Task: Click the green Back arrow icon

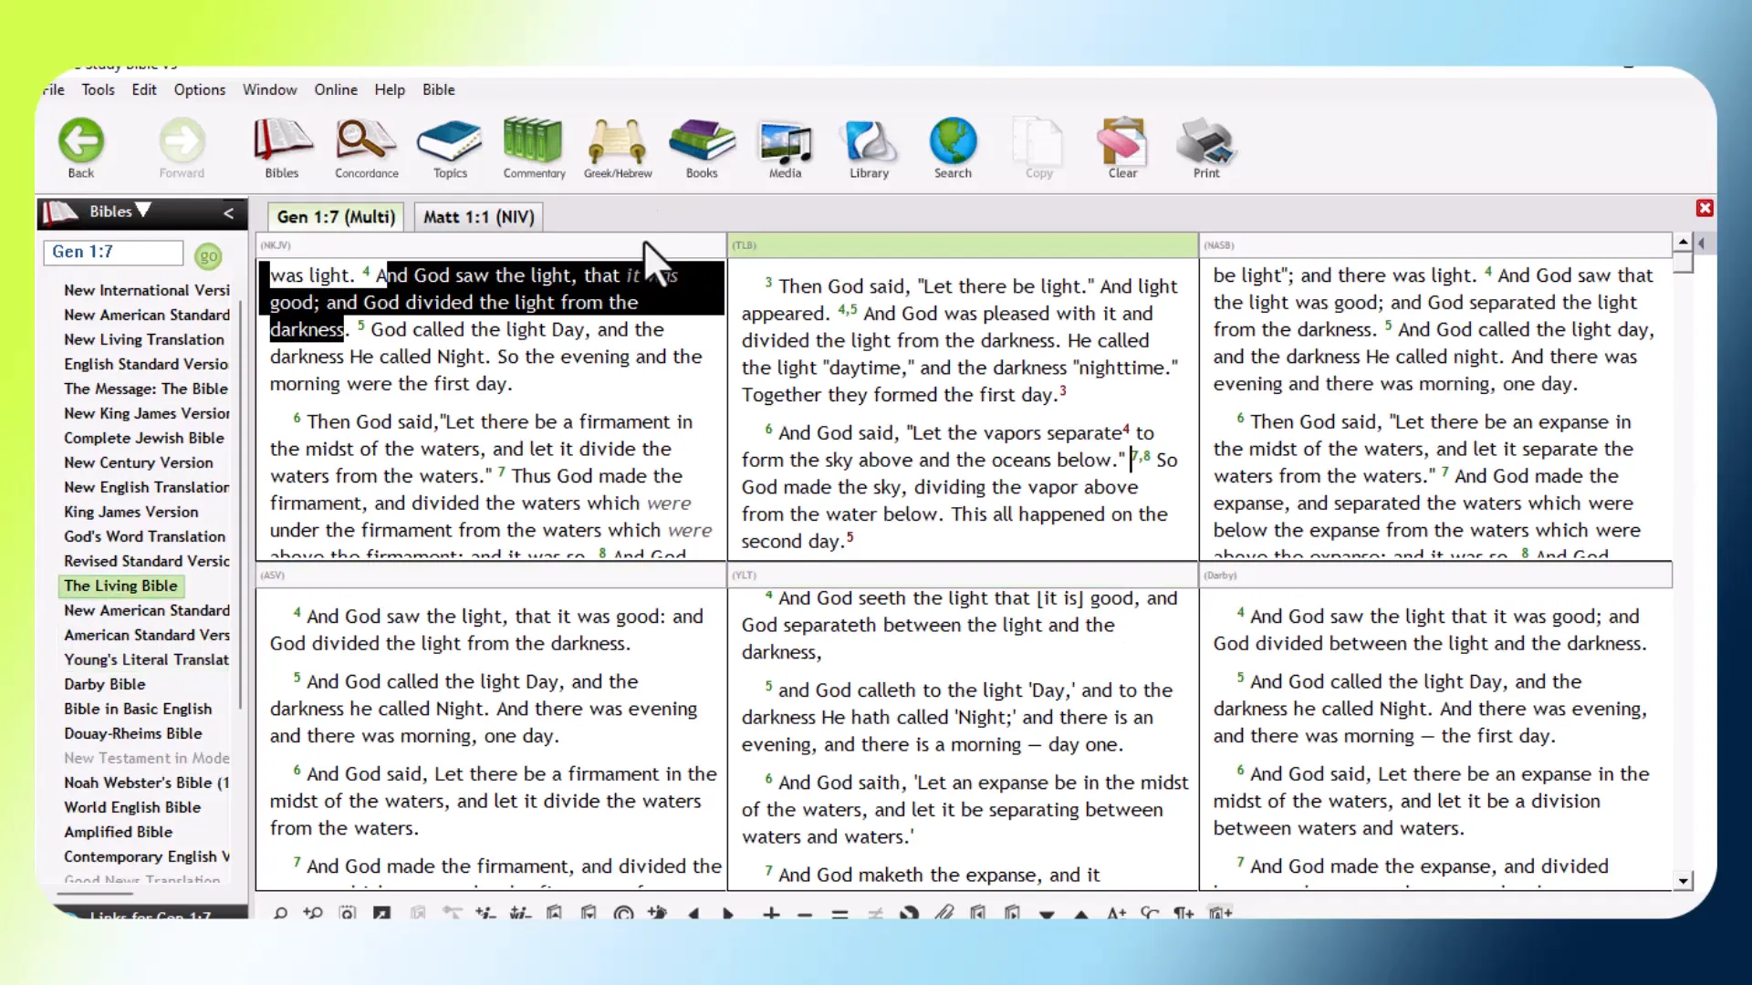Action: point(81,141)
